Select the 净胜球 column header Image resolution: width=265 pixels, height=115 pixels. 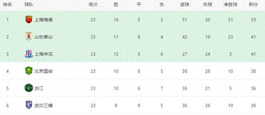point(231,4)
